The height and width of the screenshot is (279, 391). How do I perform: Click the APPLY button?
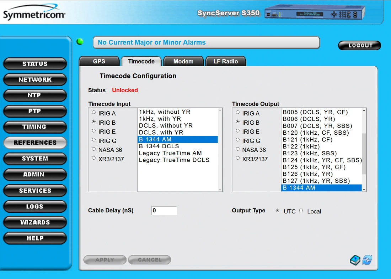(x=105, y=260)
